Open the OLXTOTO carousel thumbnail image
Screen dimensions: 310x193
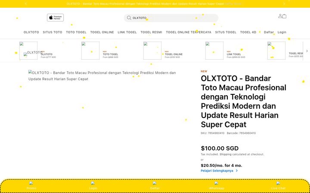pos(28,51)
